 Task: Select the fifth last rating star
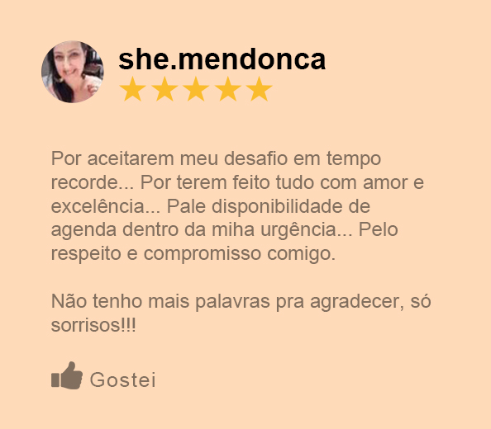pos(260,89)
